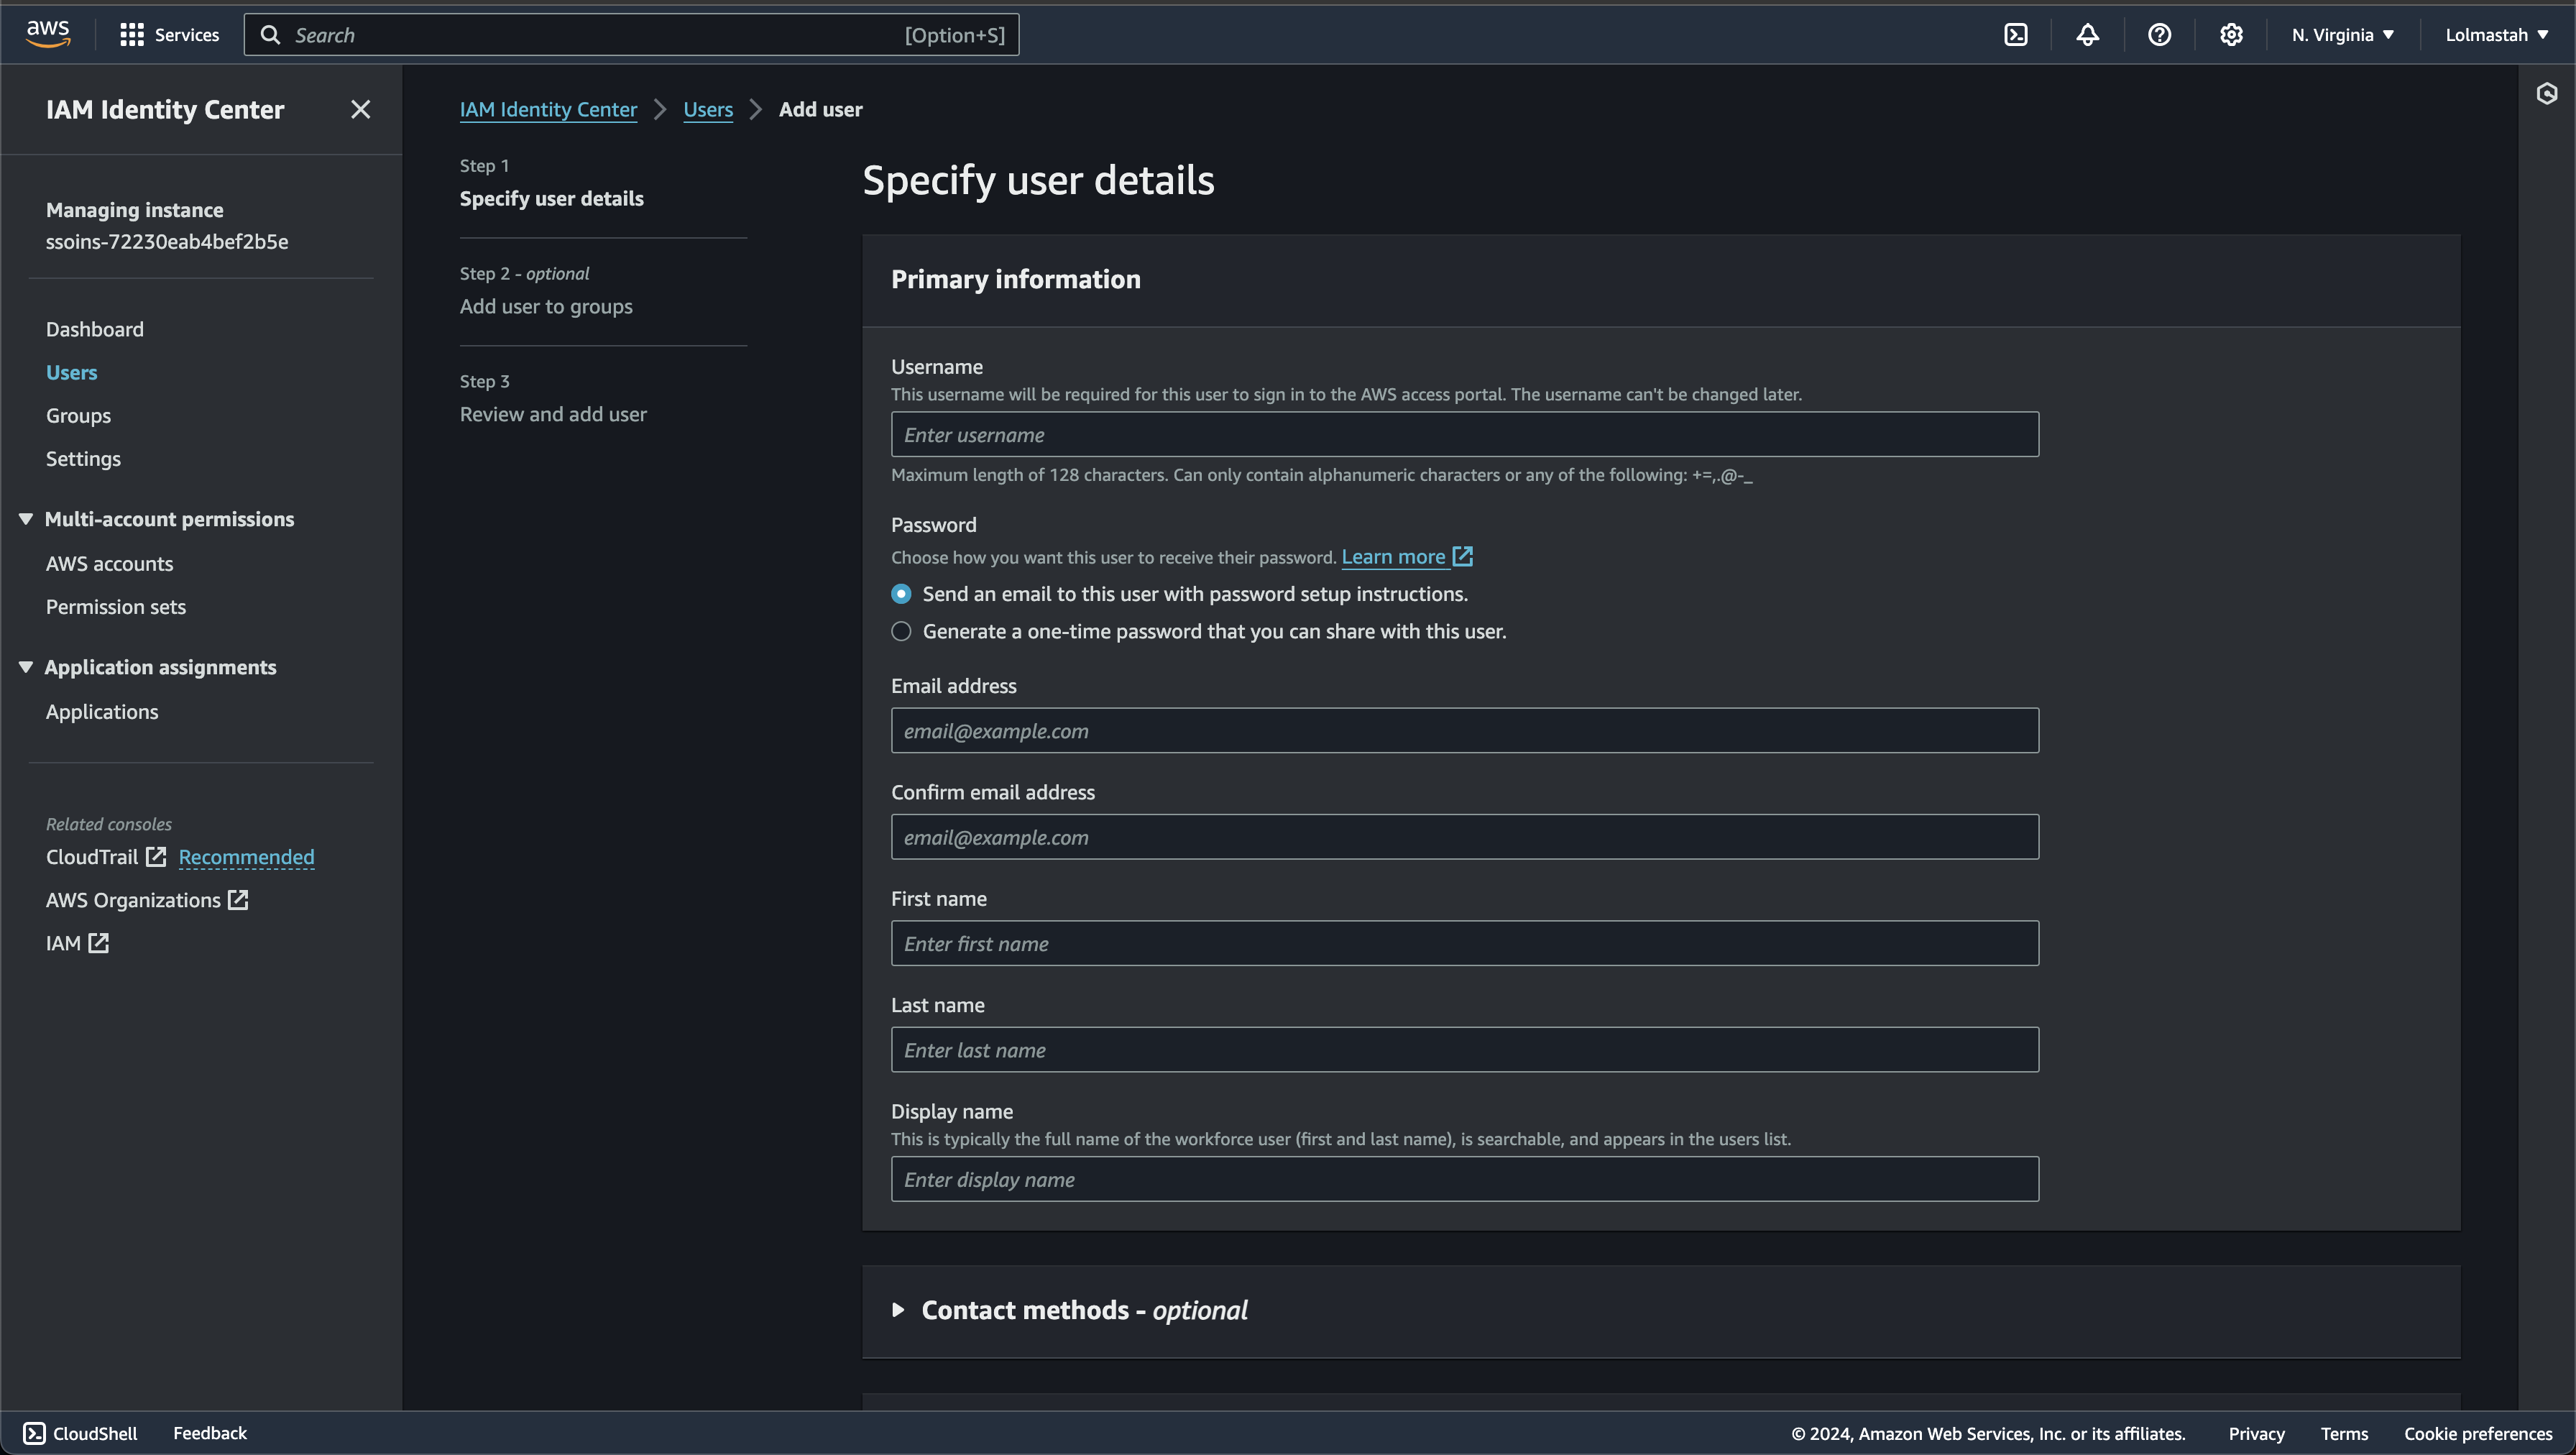This screenshot has height=1455, width=2576.
Task: Click the Display name input field
Action: [x=1465, y=1179]
